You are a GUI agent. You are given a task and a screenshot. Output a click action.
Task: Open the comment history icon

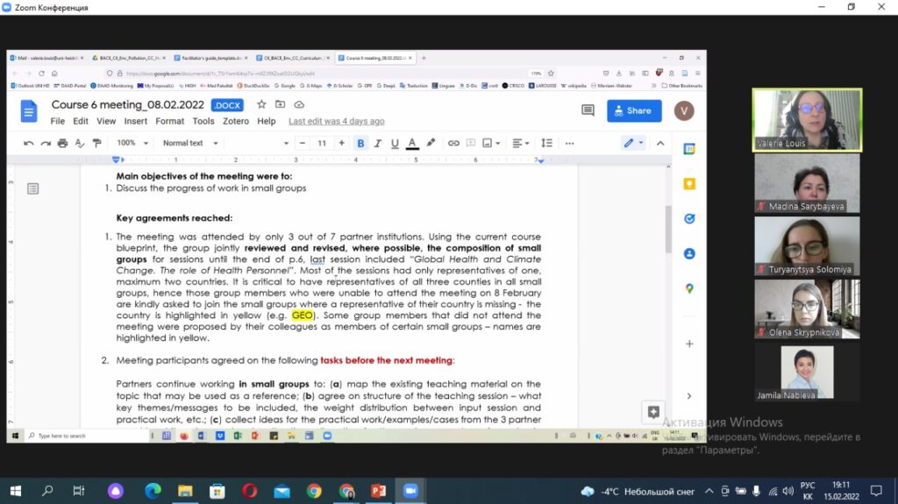(588, 110)
